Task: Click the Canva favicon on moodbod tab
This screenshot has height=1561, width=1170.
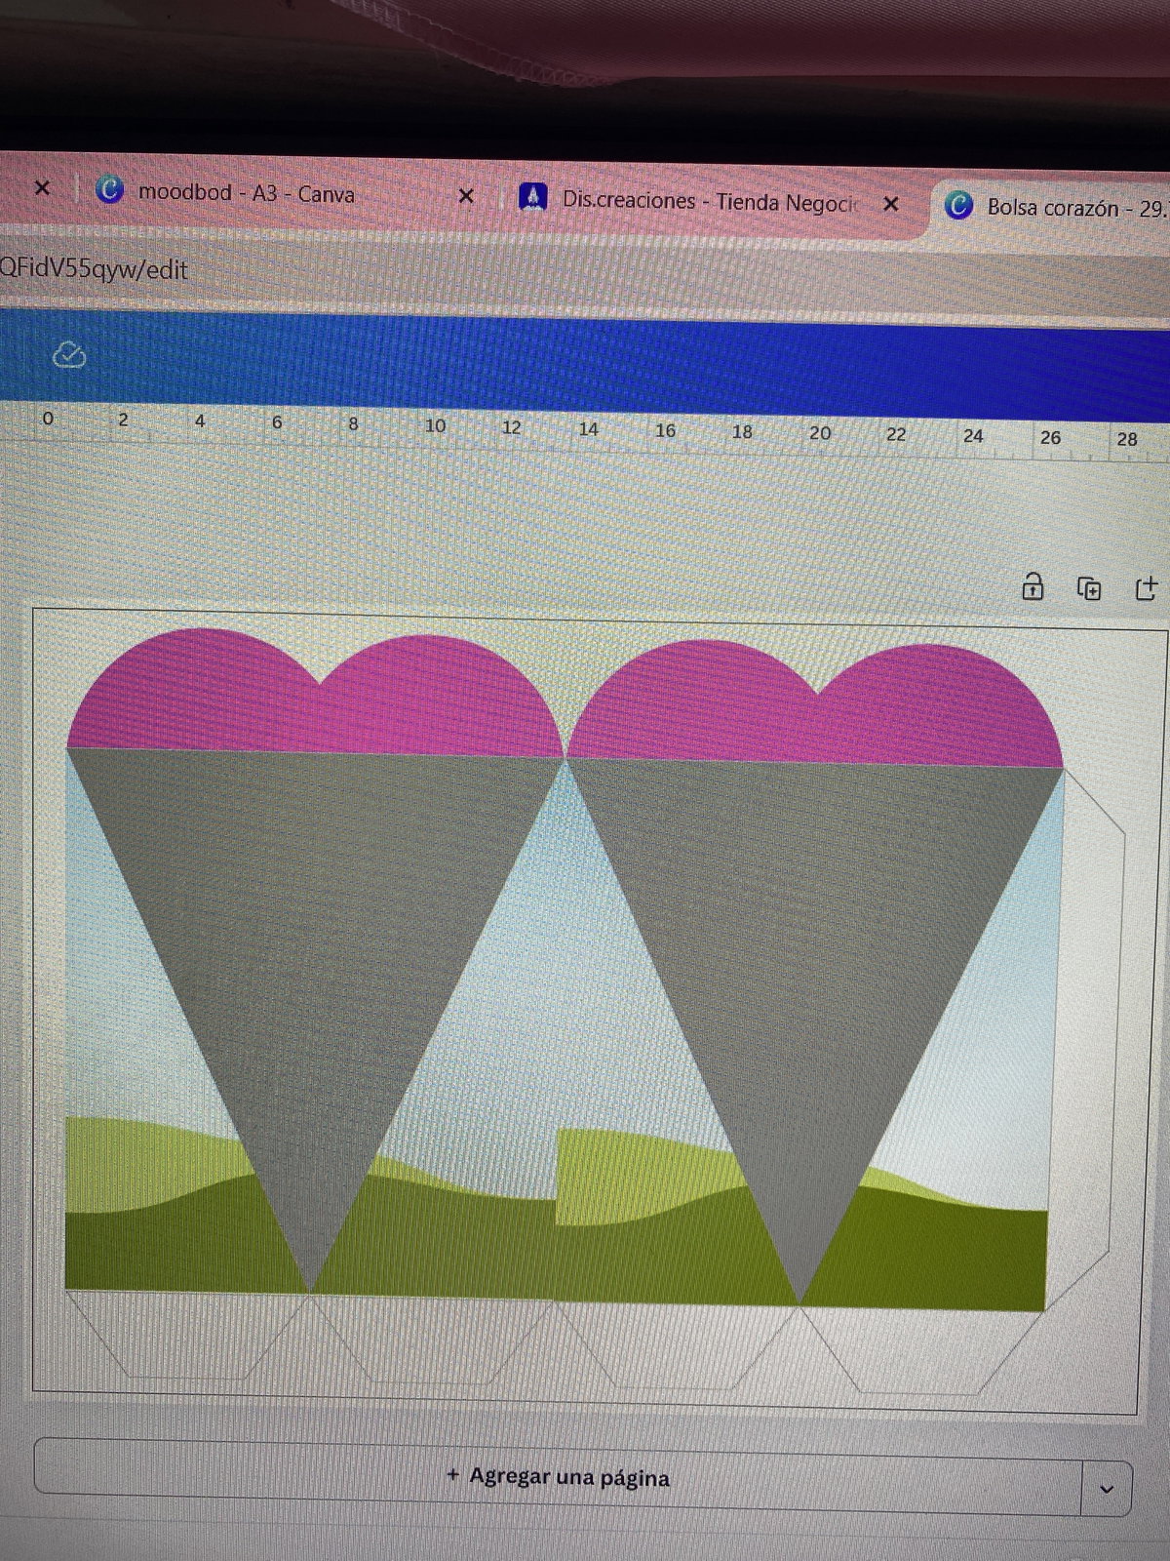Action: coord(109,189)
